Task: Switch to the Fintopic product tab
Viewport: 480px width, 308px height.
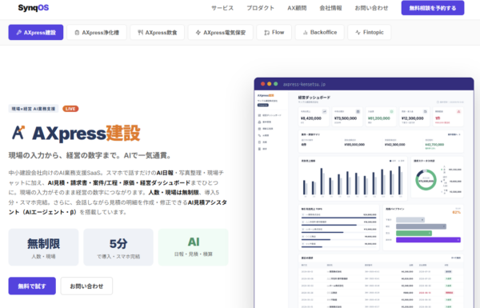Action: pyautogui.click(x=369, y=33)
